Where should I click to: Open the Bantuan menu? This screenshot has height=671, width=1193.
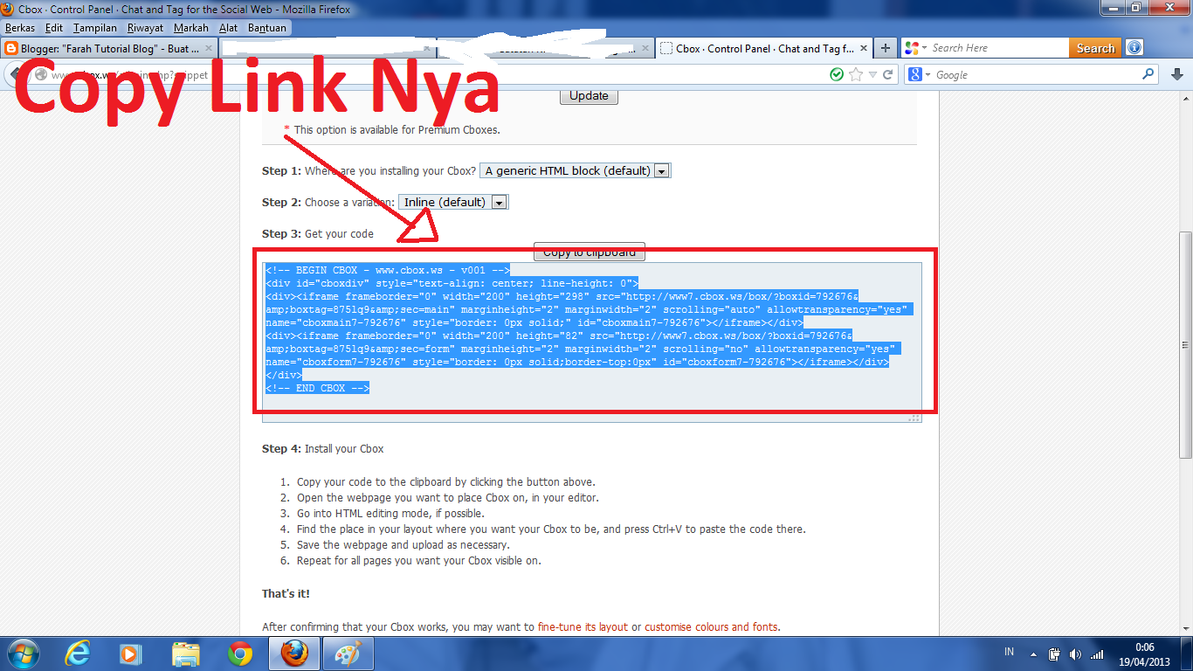pos(267,28)
